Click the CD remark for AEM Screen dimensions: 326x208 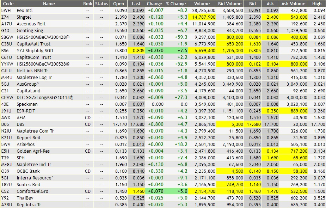(x=88, y=117)
